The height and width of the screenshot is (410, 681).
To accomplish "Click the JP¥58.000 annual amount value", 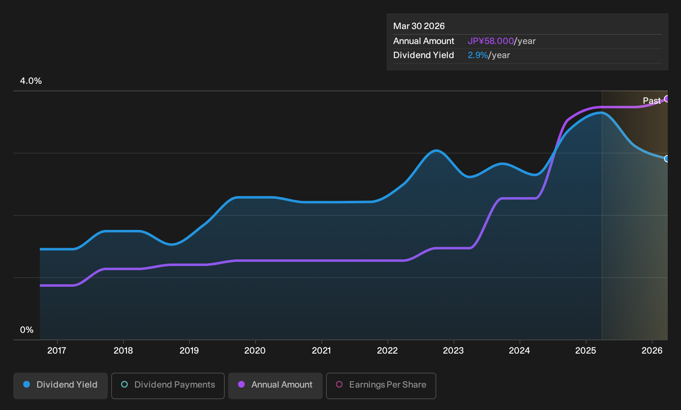I will click(491, 41).
